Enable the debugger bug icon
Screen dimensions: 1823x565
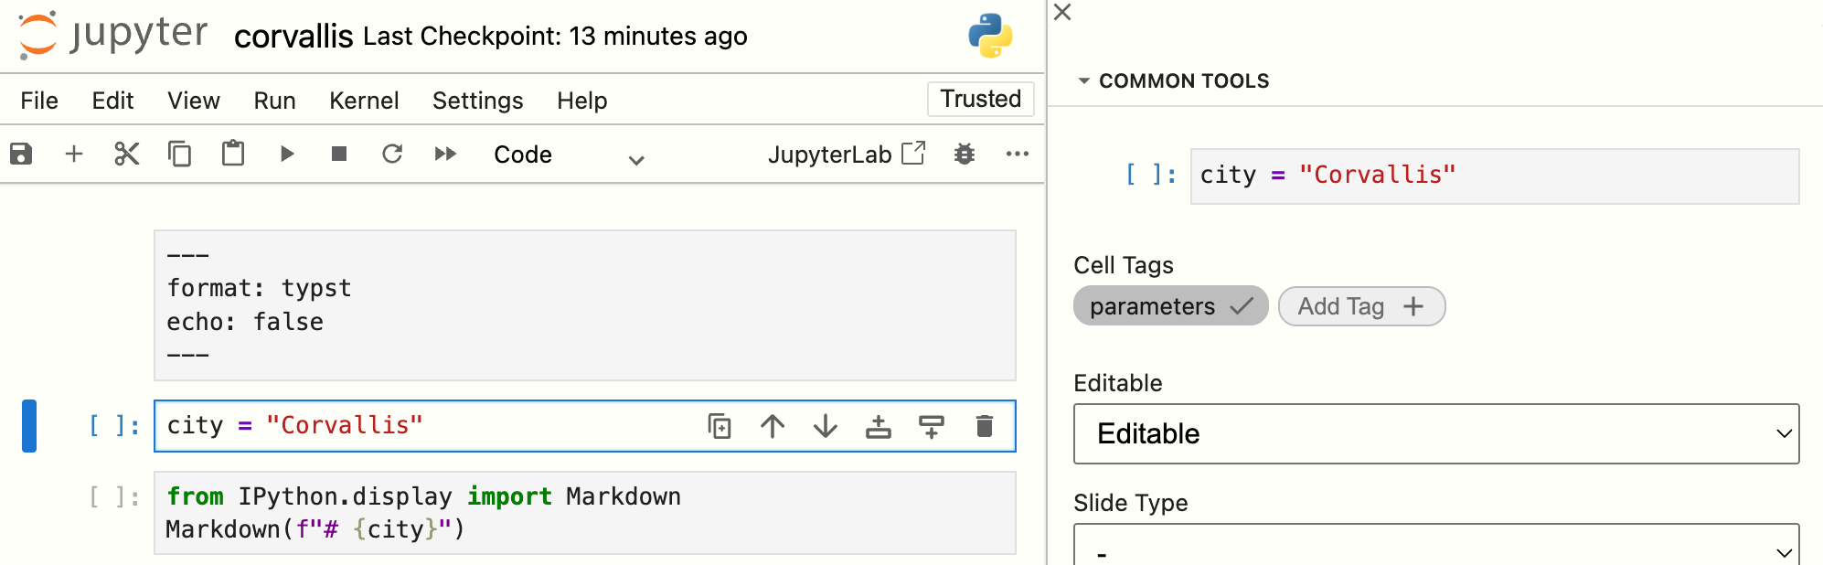tap(964, 154)
